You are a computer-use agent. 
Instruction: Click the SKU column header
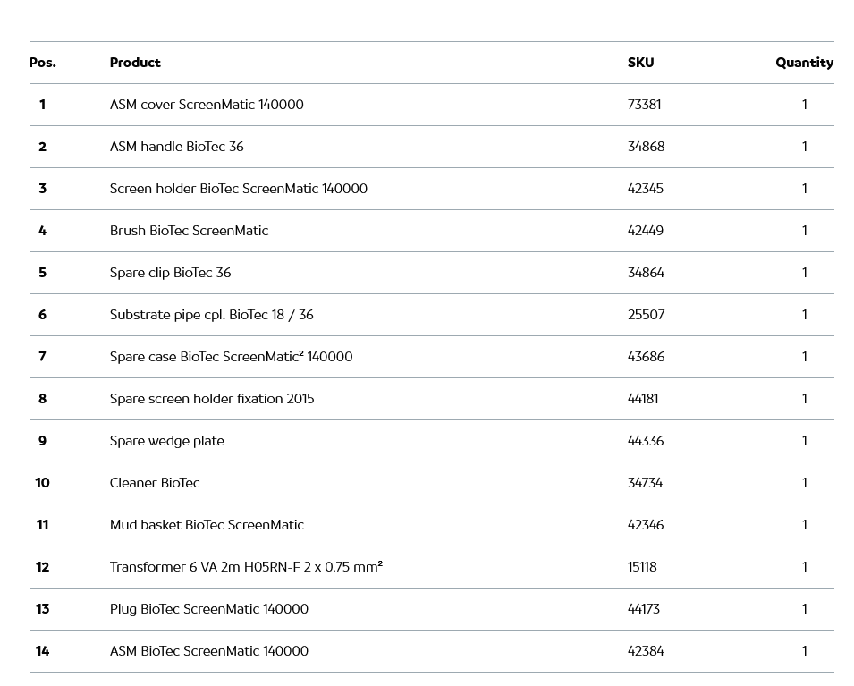tap(640, 63)
